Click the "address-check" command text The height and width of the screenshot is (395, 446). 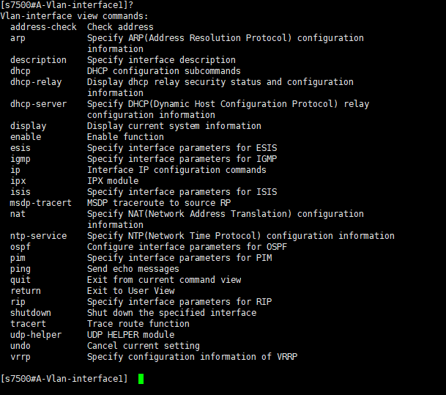tap(43, 27)
